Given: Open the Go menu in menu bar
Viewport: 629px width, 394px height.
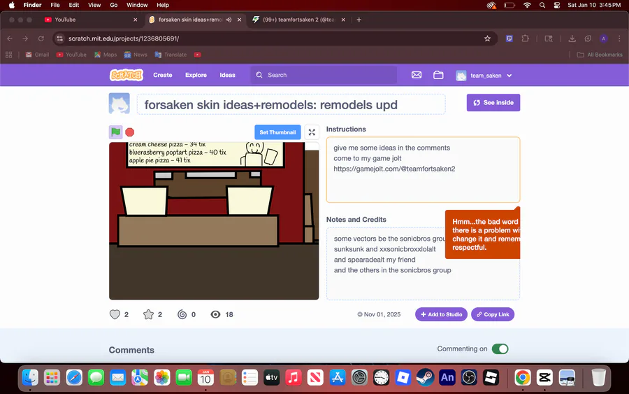Looking at the screenshot, I should click(x=113, y=5).
